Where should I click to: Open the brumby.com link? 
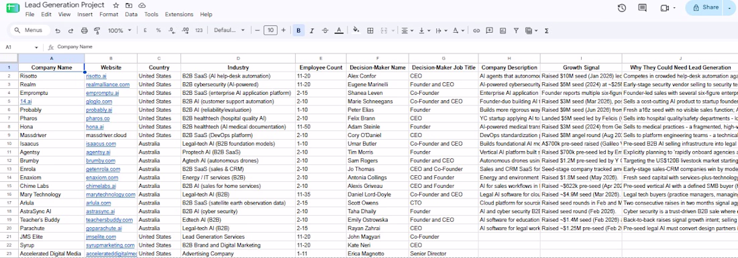click(100, 160)
